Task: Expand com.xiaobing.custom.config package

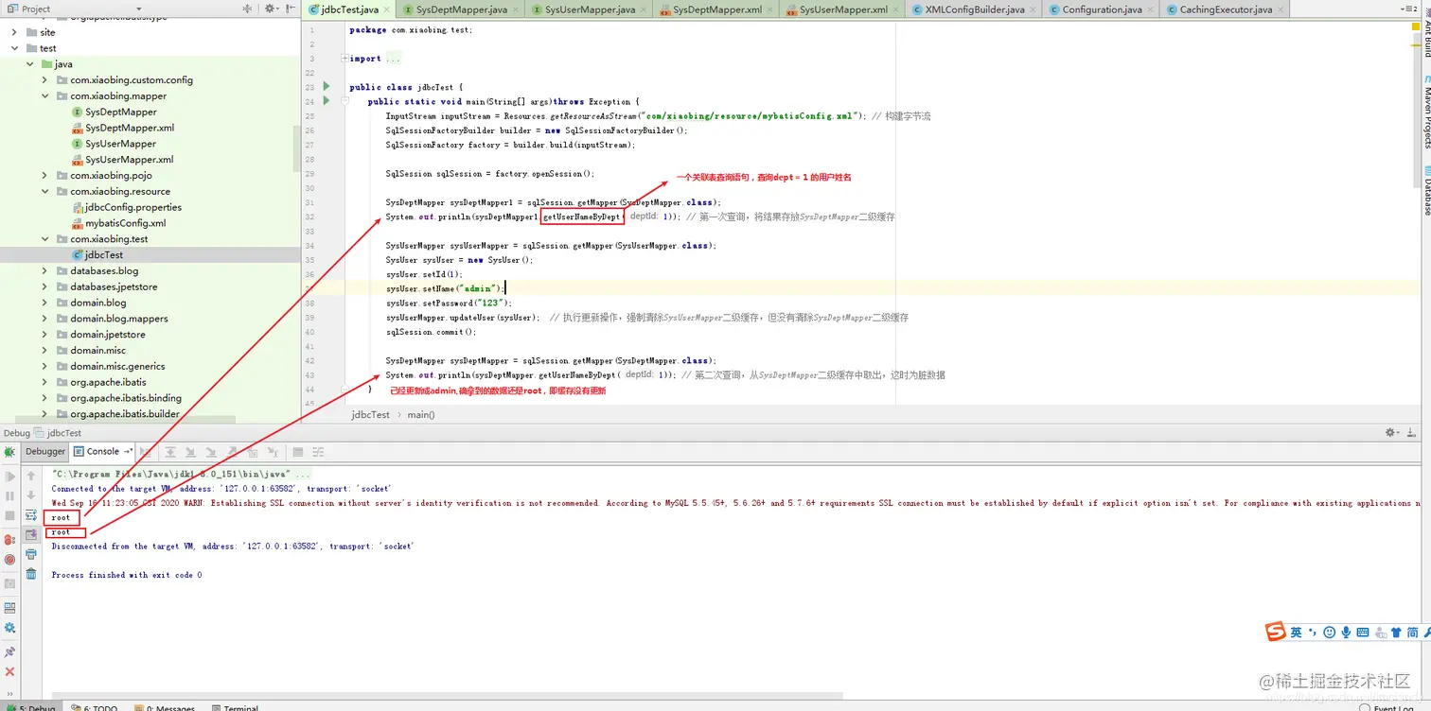Action: coord(45,80)
